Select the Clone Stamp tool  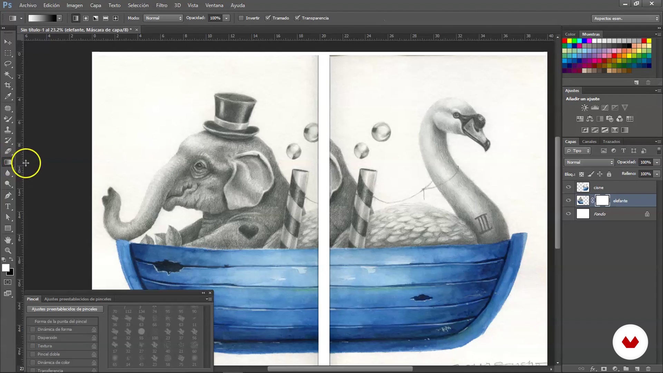[8, 130]
